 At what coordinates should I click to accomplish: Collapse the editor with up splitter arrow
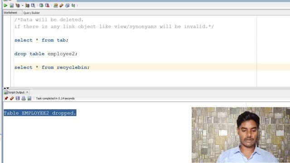tap(5, 88)
